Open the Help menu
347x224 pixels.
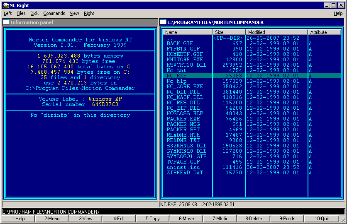[338, 13]
